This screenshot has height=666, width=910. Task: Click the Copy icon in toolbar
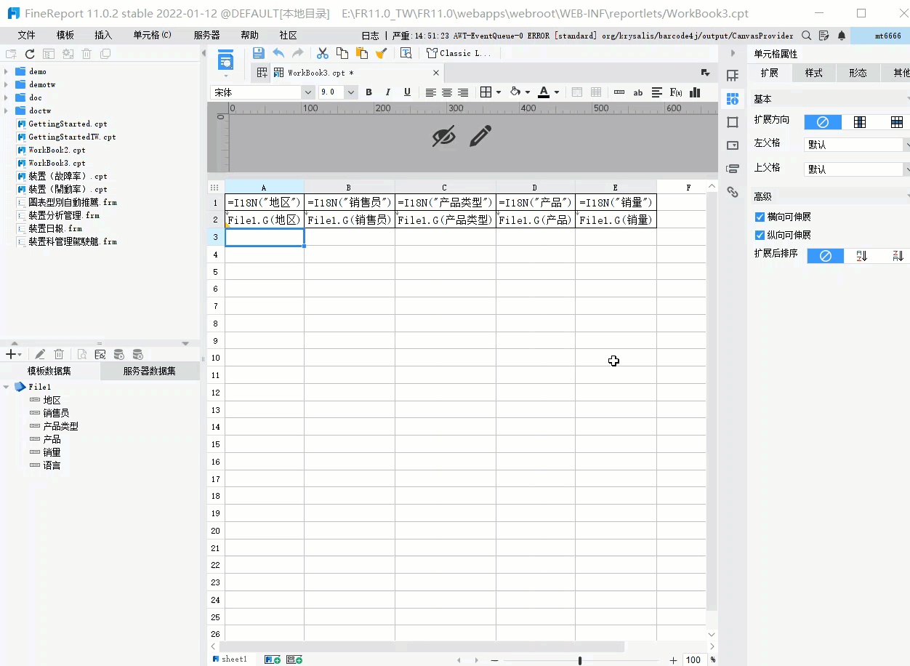tap(342, 53)
